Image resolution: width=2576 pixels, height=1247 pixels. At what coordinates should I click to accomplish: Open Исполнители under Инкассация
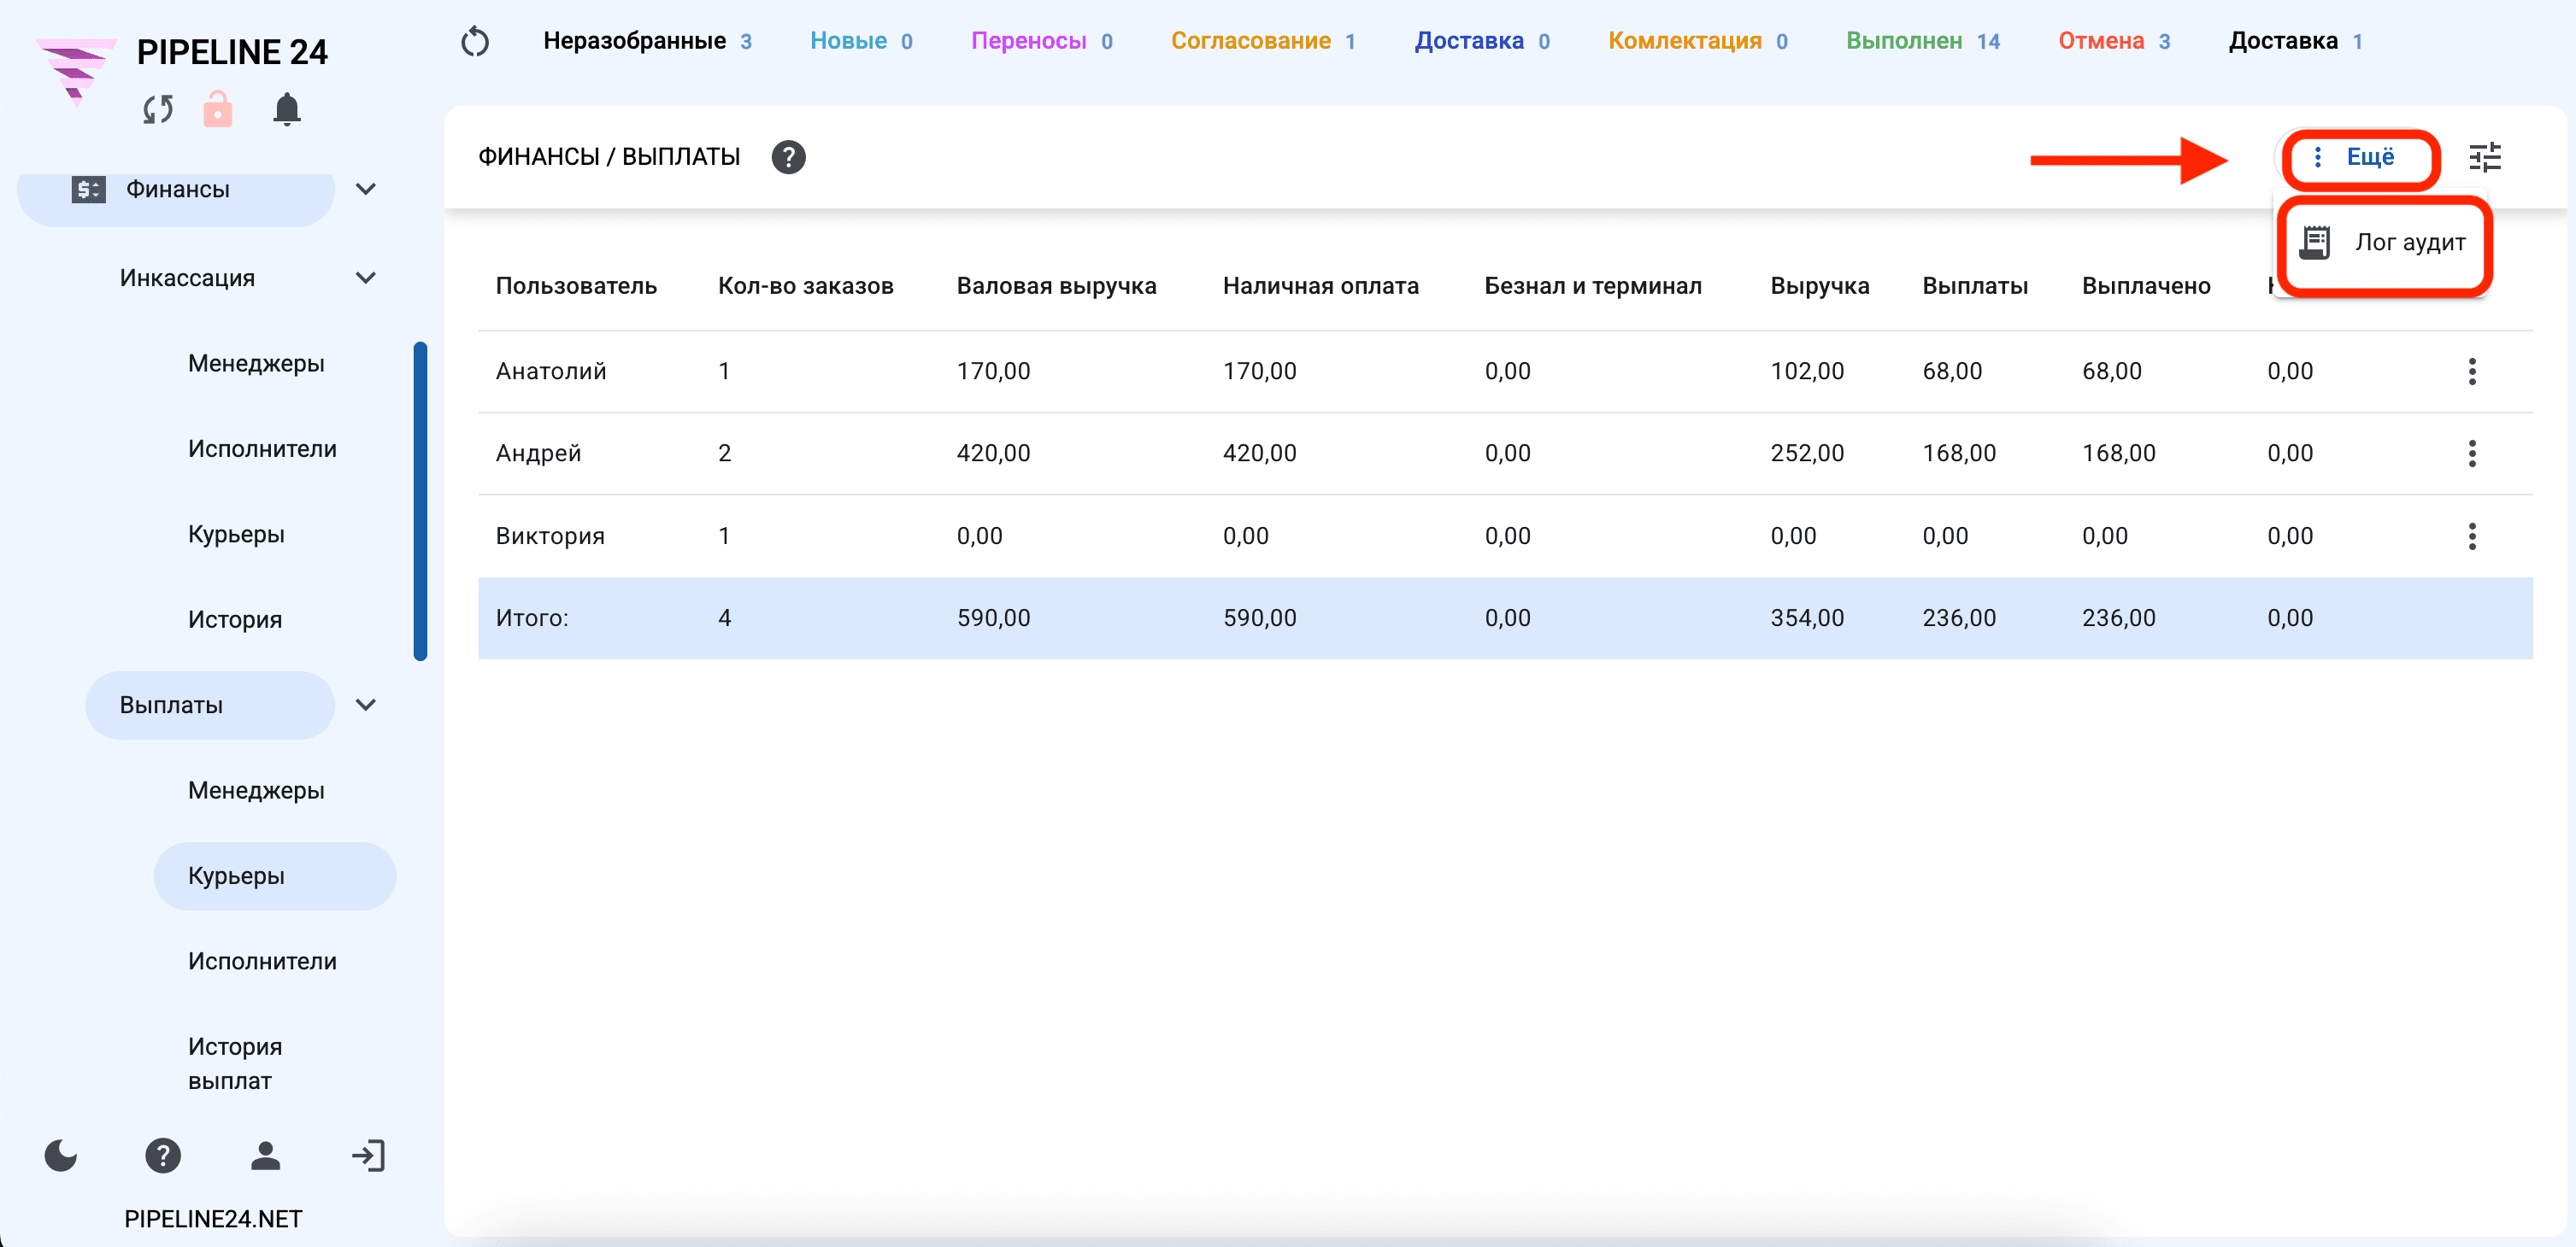click(x=262, y=448)
